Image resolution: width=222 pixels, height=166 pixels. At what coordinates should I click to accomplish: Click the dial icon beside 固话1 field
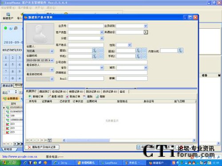(95, 50)
